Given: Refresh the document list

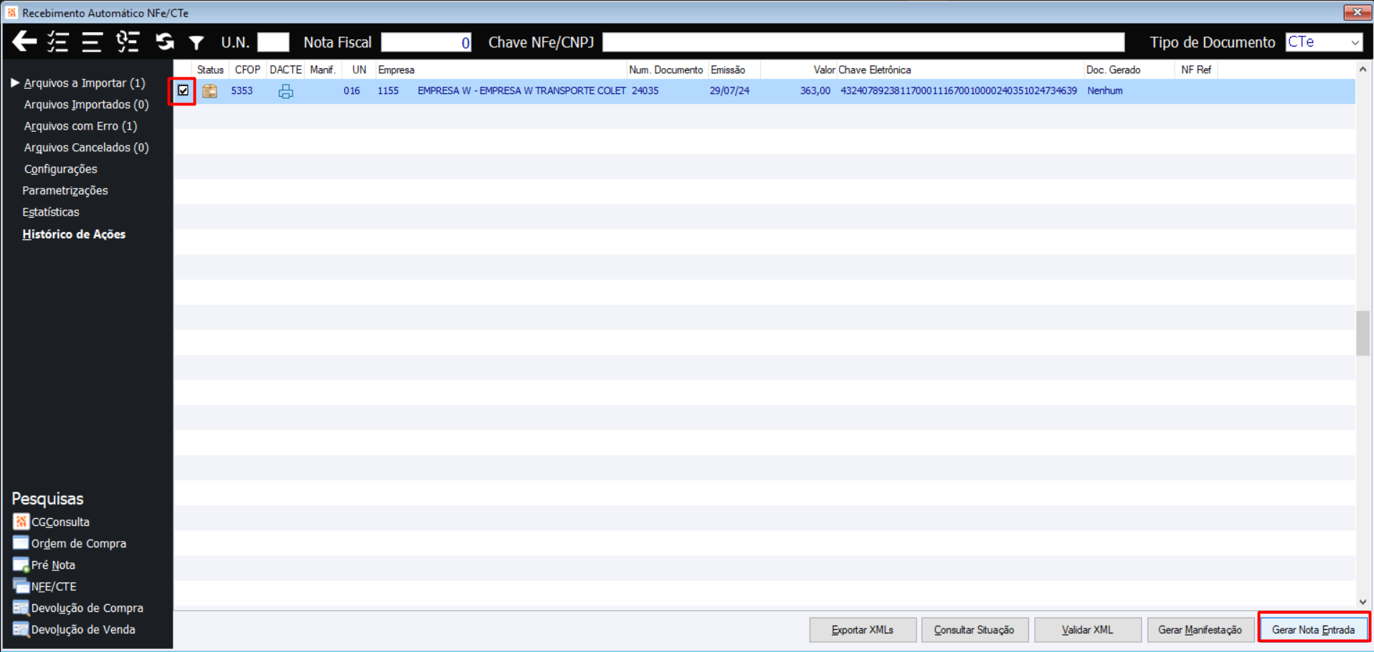Looking at the screenshot, I should (x=165, y=42).
